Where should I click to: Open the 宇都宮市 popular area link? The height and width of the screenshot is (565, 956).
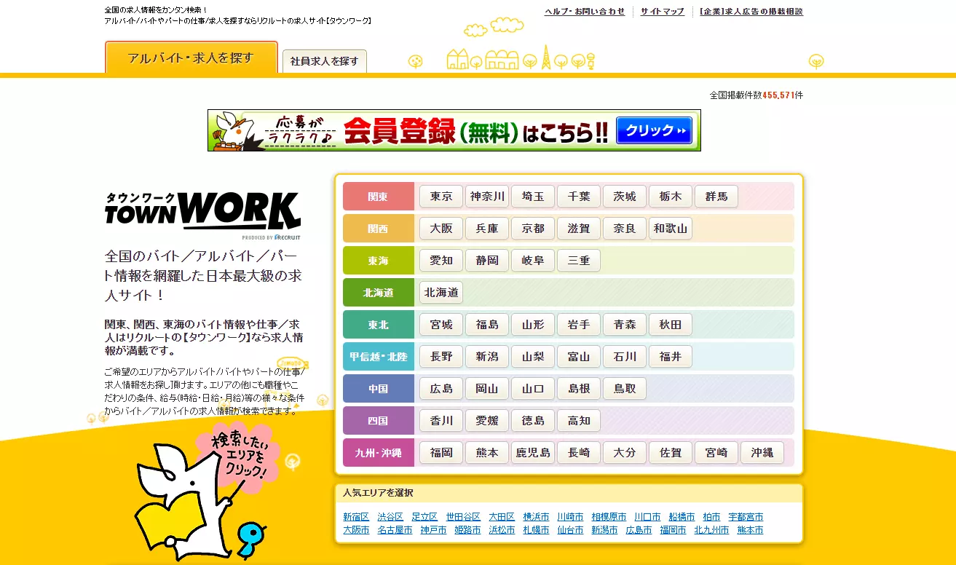tap(746, 517)
